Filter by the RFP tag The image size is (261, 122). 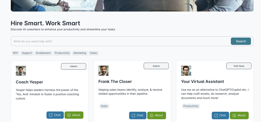point(16,53)
